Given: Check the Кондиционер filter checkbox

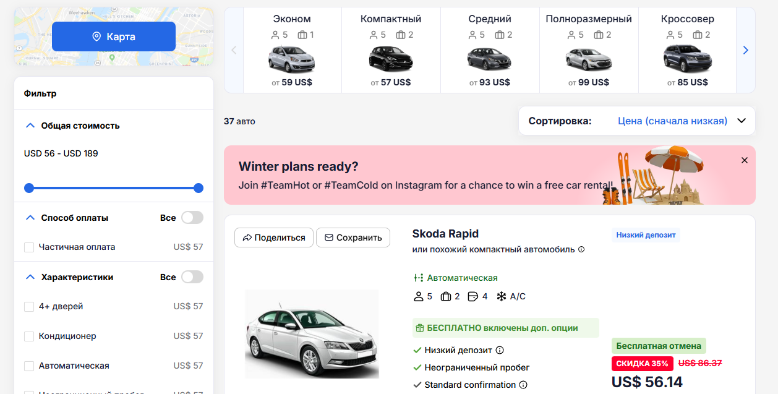Looking at the screenshot, I should click(28, 336).
